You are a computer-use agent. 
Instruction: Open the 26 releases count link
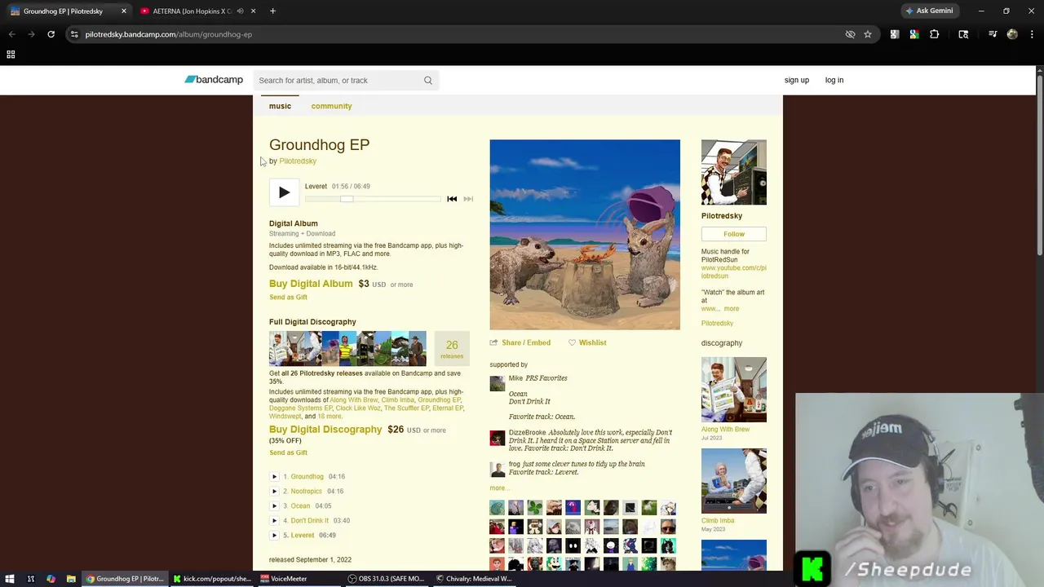[x=452, y=349]
